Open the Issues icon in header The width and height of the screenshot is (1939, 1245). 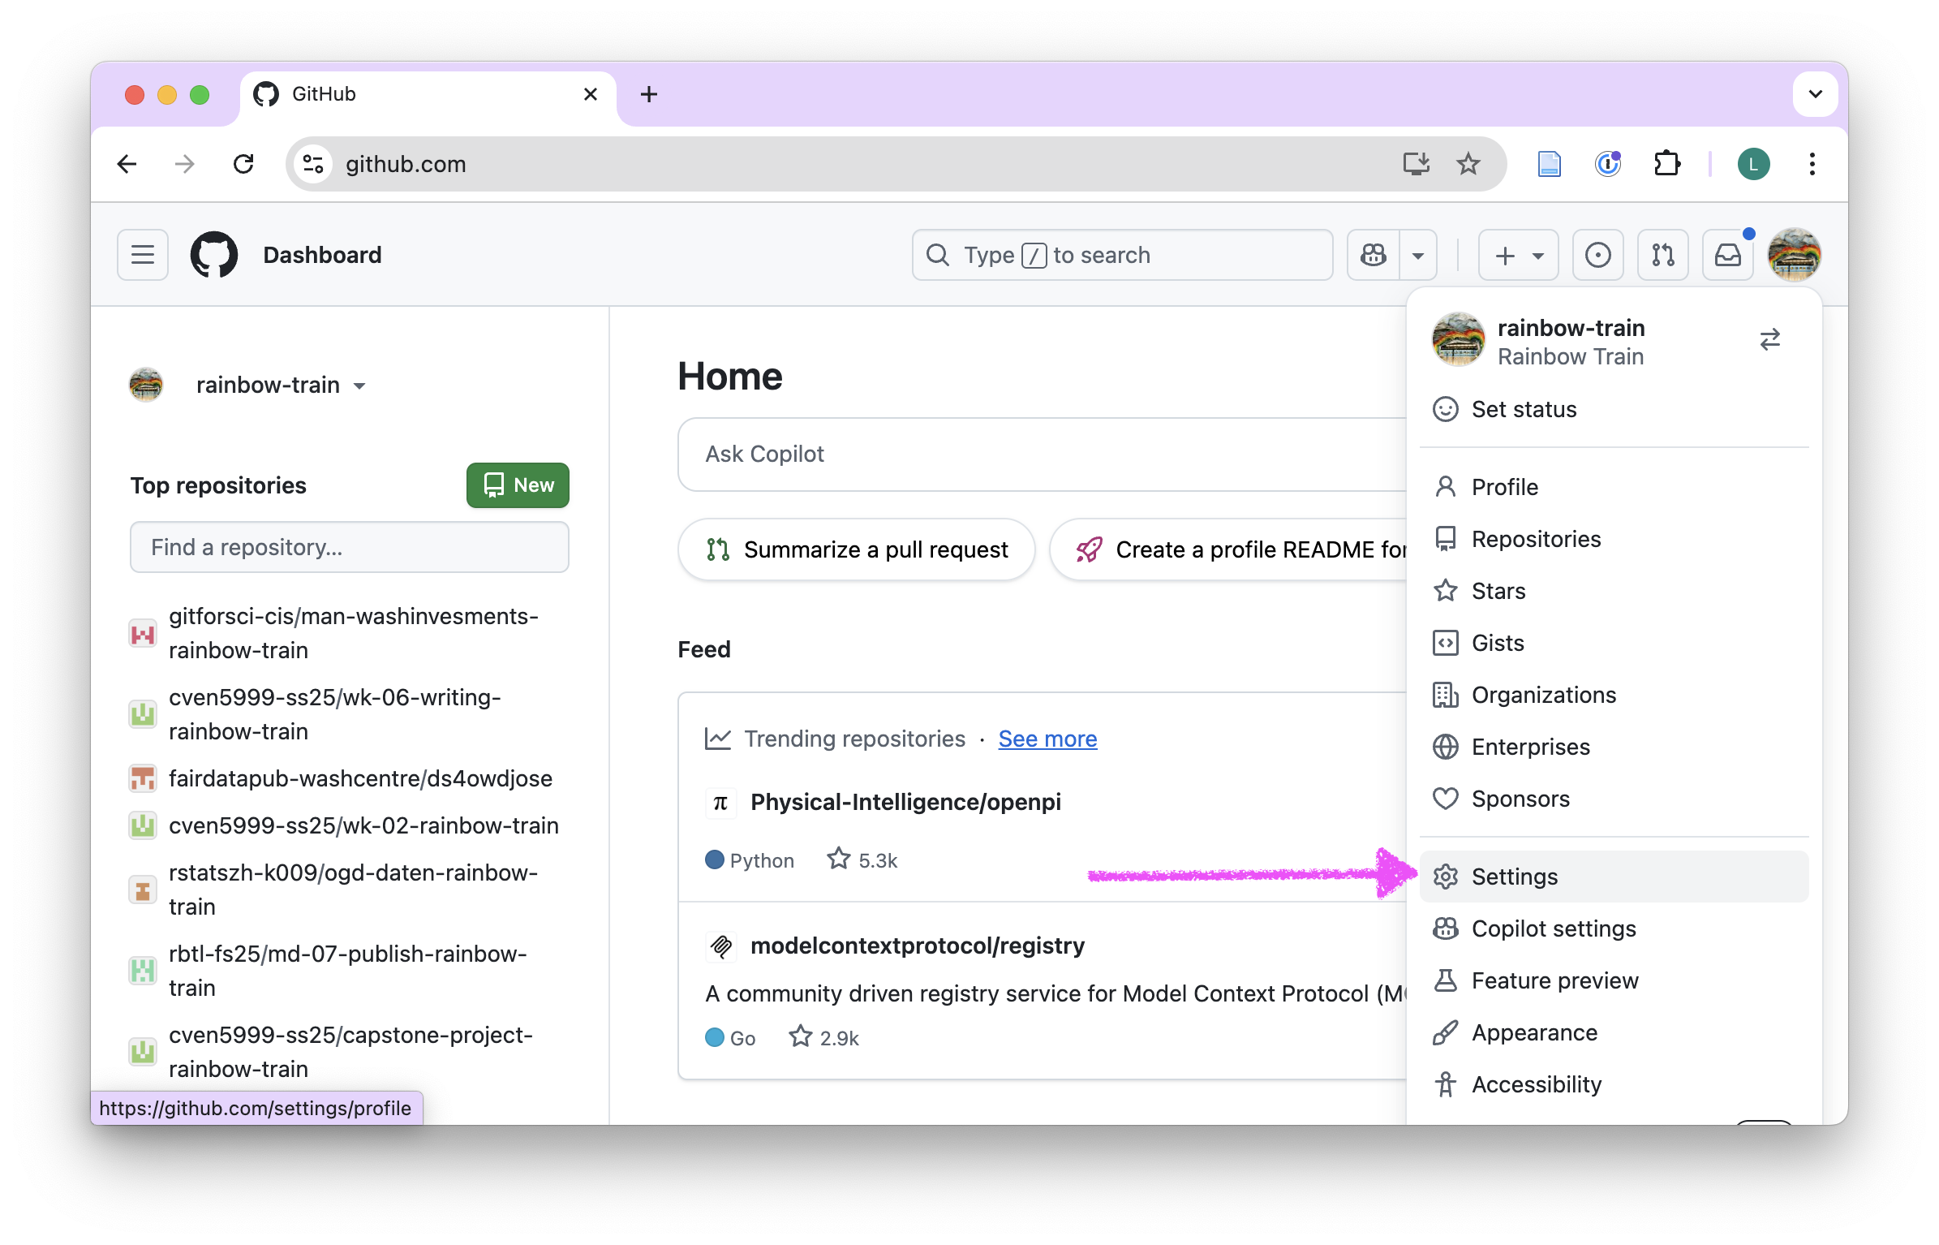pyautogui.click(x=1597, y=255)
